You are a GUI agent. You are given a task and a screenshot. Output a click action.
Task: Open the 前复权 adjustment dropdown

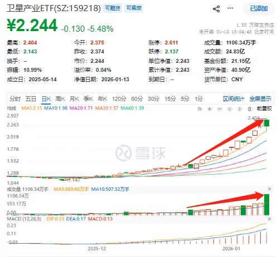pos(264,108)
